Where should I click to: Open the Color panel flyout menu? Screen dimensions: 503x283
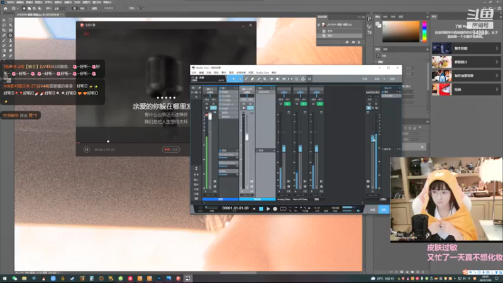428,17
